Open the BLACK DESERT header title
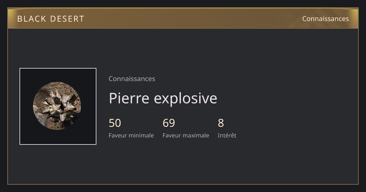The height and width of the screenshot is (192, 366). (x=51, y=19)
